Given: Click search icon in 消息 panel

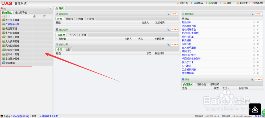Looking at the screenshot, I should (252, 79).
